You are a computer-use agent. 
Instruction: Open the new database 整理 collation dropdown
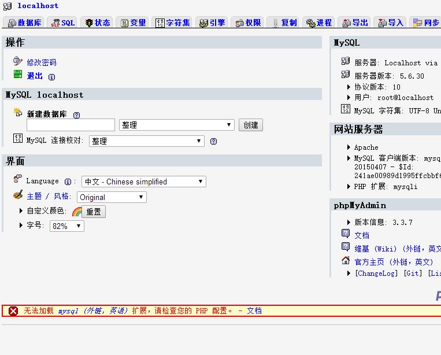(177, 125)
